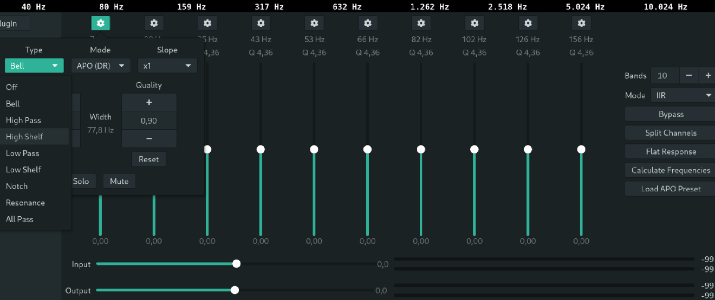
Task: Open the Type dropdown showing Bell
Action: tap(34, 66)
